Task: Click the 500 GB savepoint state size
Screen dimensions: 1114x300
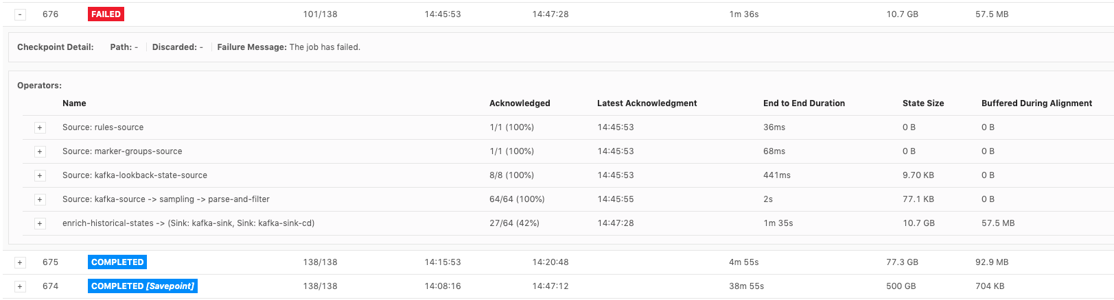Action: [x=901, y=286]
